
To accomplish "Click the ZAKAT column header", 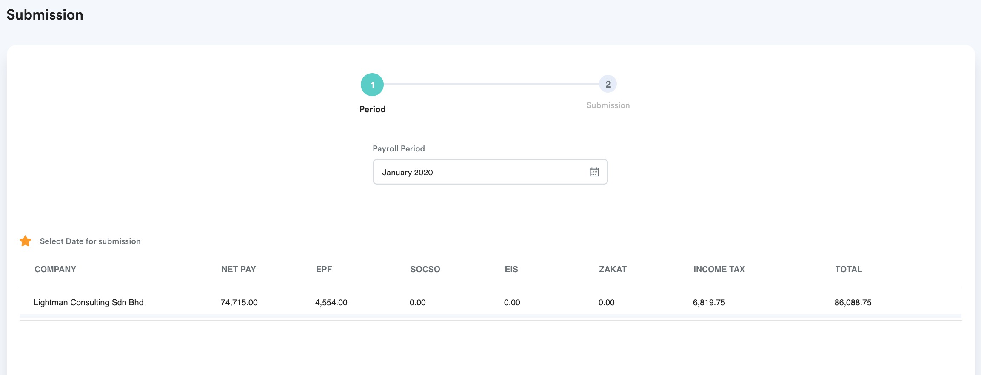I will point(613,269).
